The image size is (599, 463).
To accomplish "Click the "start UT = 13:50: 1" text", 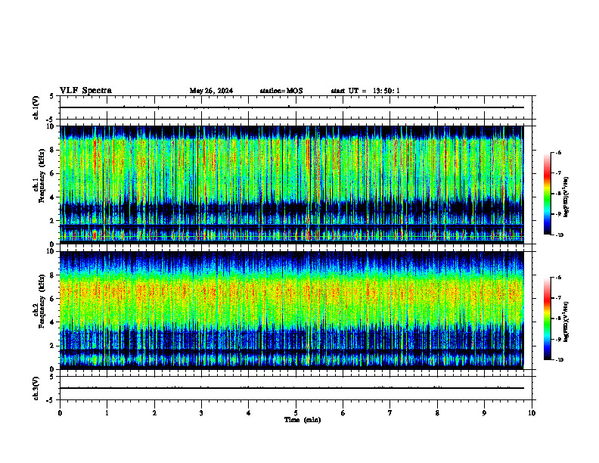I will [x=365, y=91].
